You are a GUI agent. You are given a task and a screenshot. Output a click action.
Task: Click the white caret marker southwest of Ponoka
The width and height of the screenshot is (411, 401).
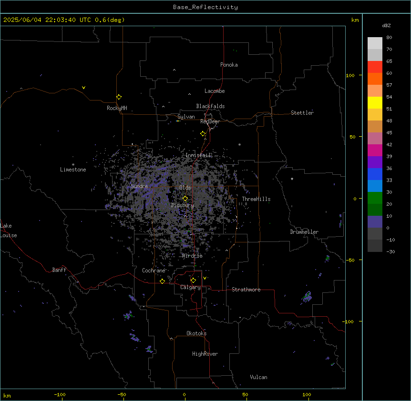pos(174,70)
